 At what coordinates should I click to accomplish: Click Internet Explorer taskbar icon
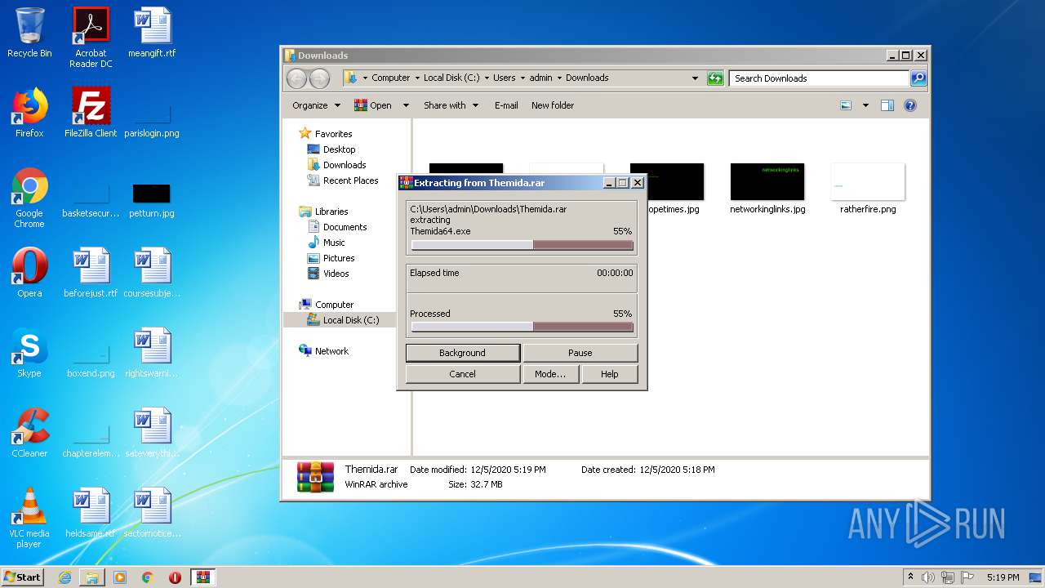[64, 577]
